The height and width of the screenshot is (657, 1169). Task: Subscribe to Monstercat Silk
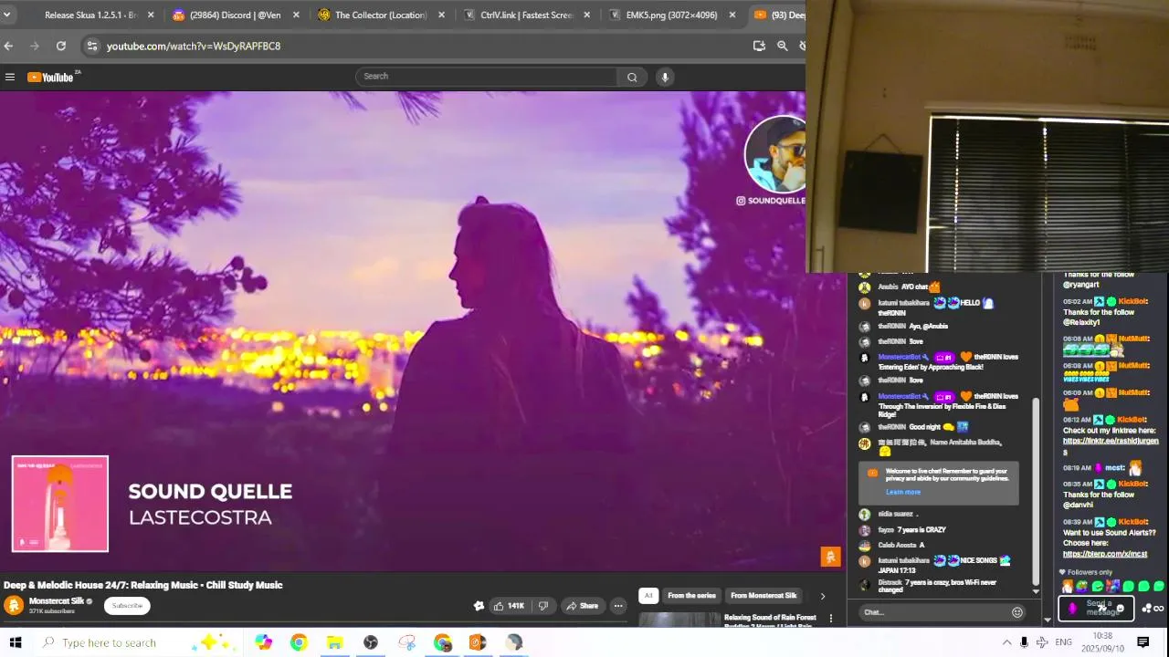(x=127, y=606)
